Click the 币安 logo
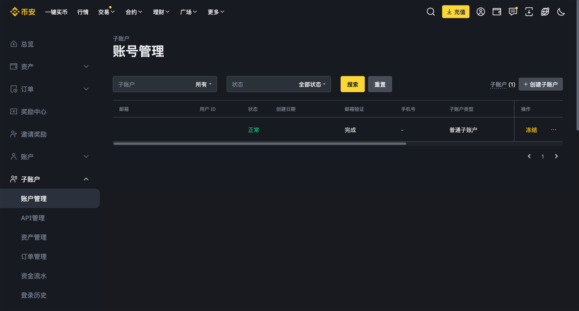 click(23, 12)
